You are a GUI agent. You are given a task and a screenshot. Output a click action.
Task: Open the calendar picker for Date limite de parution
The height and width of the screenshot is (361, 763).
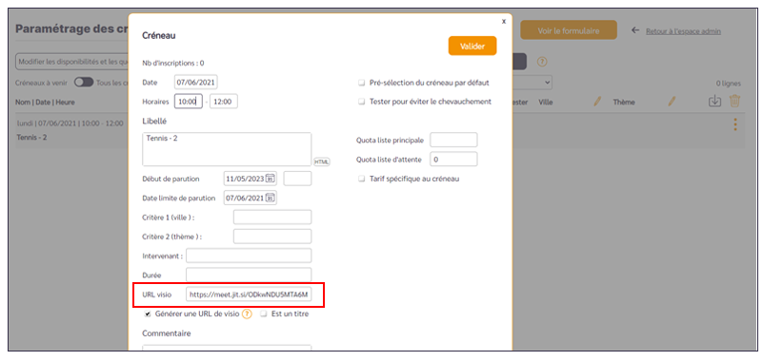[271, 198]
